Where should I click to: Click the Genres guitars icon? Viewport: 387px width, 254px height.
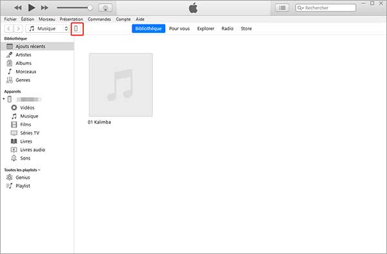point(10,80)
